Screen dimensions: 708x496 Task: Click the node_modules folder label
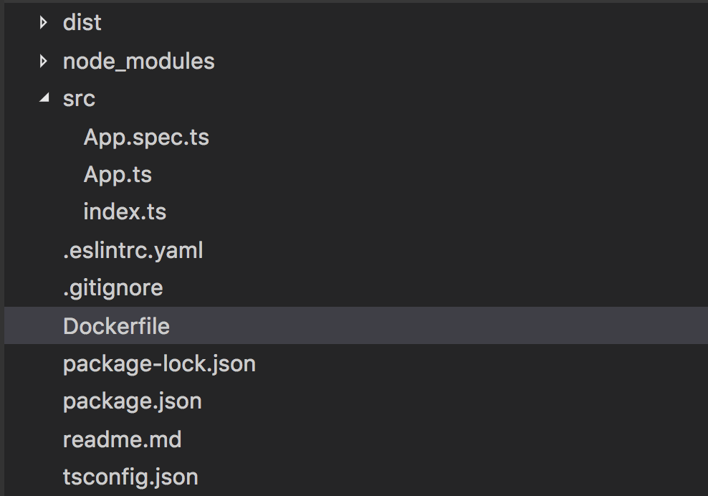click(x=139, y=61)
